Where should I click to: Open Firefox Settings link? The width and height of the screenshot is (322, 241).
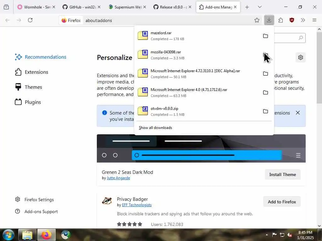coord(35,200)
